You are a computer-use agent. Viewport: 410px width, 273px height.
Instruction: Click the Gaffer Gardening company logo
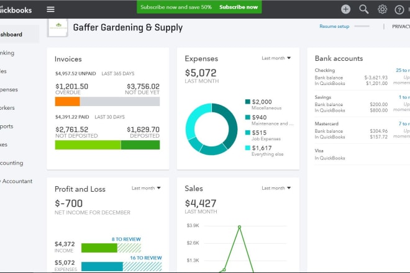(x=58, y=27)
